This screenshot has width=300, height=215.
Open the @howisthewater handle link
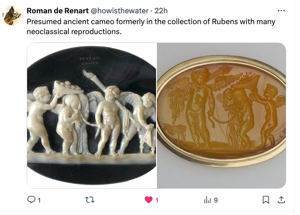119,11
